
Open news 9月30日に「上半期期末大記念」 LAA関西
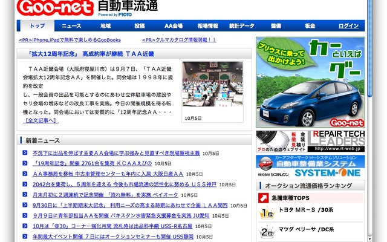[130, 206]
